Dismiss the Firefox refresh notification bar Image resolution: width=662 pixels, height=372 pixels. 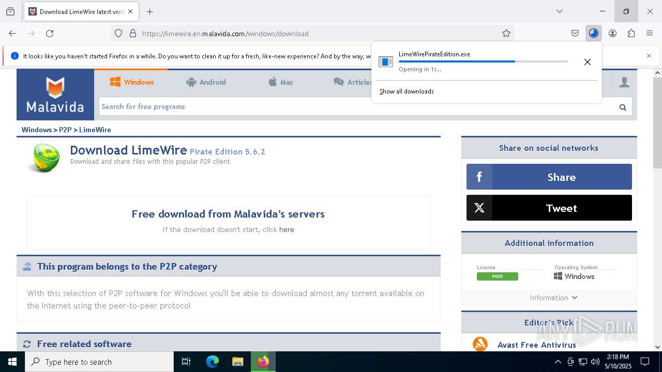(x=649, y=56)
